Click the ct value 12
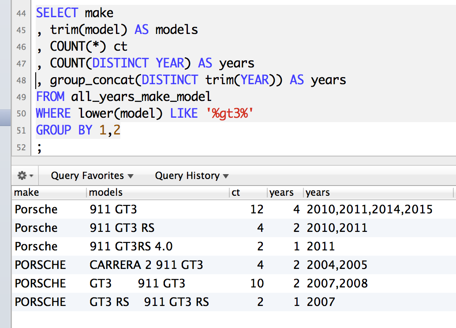The height and width of the screenshot is (328, 456). 257,209
